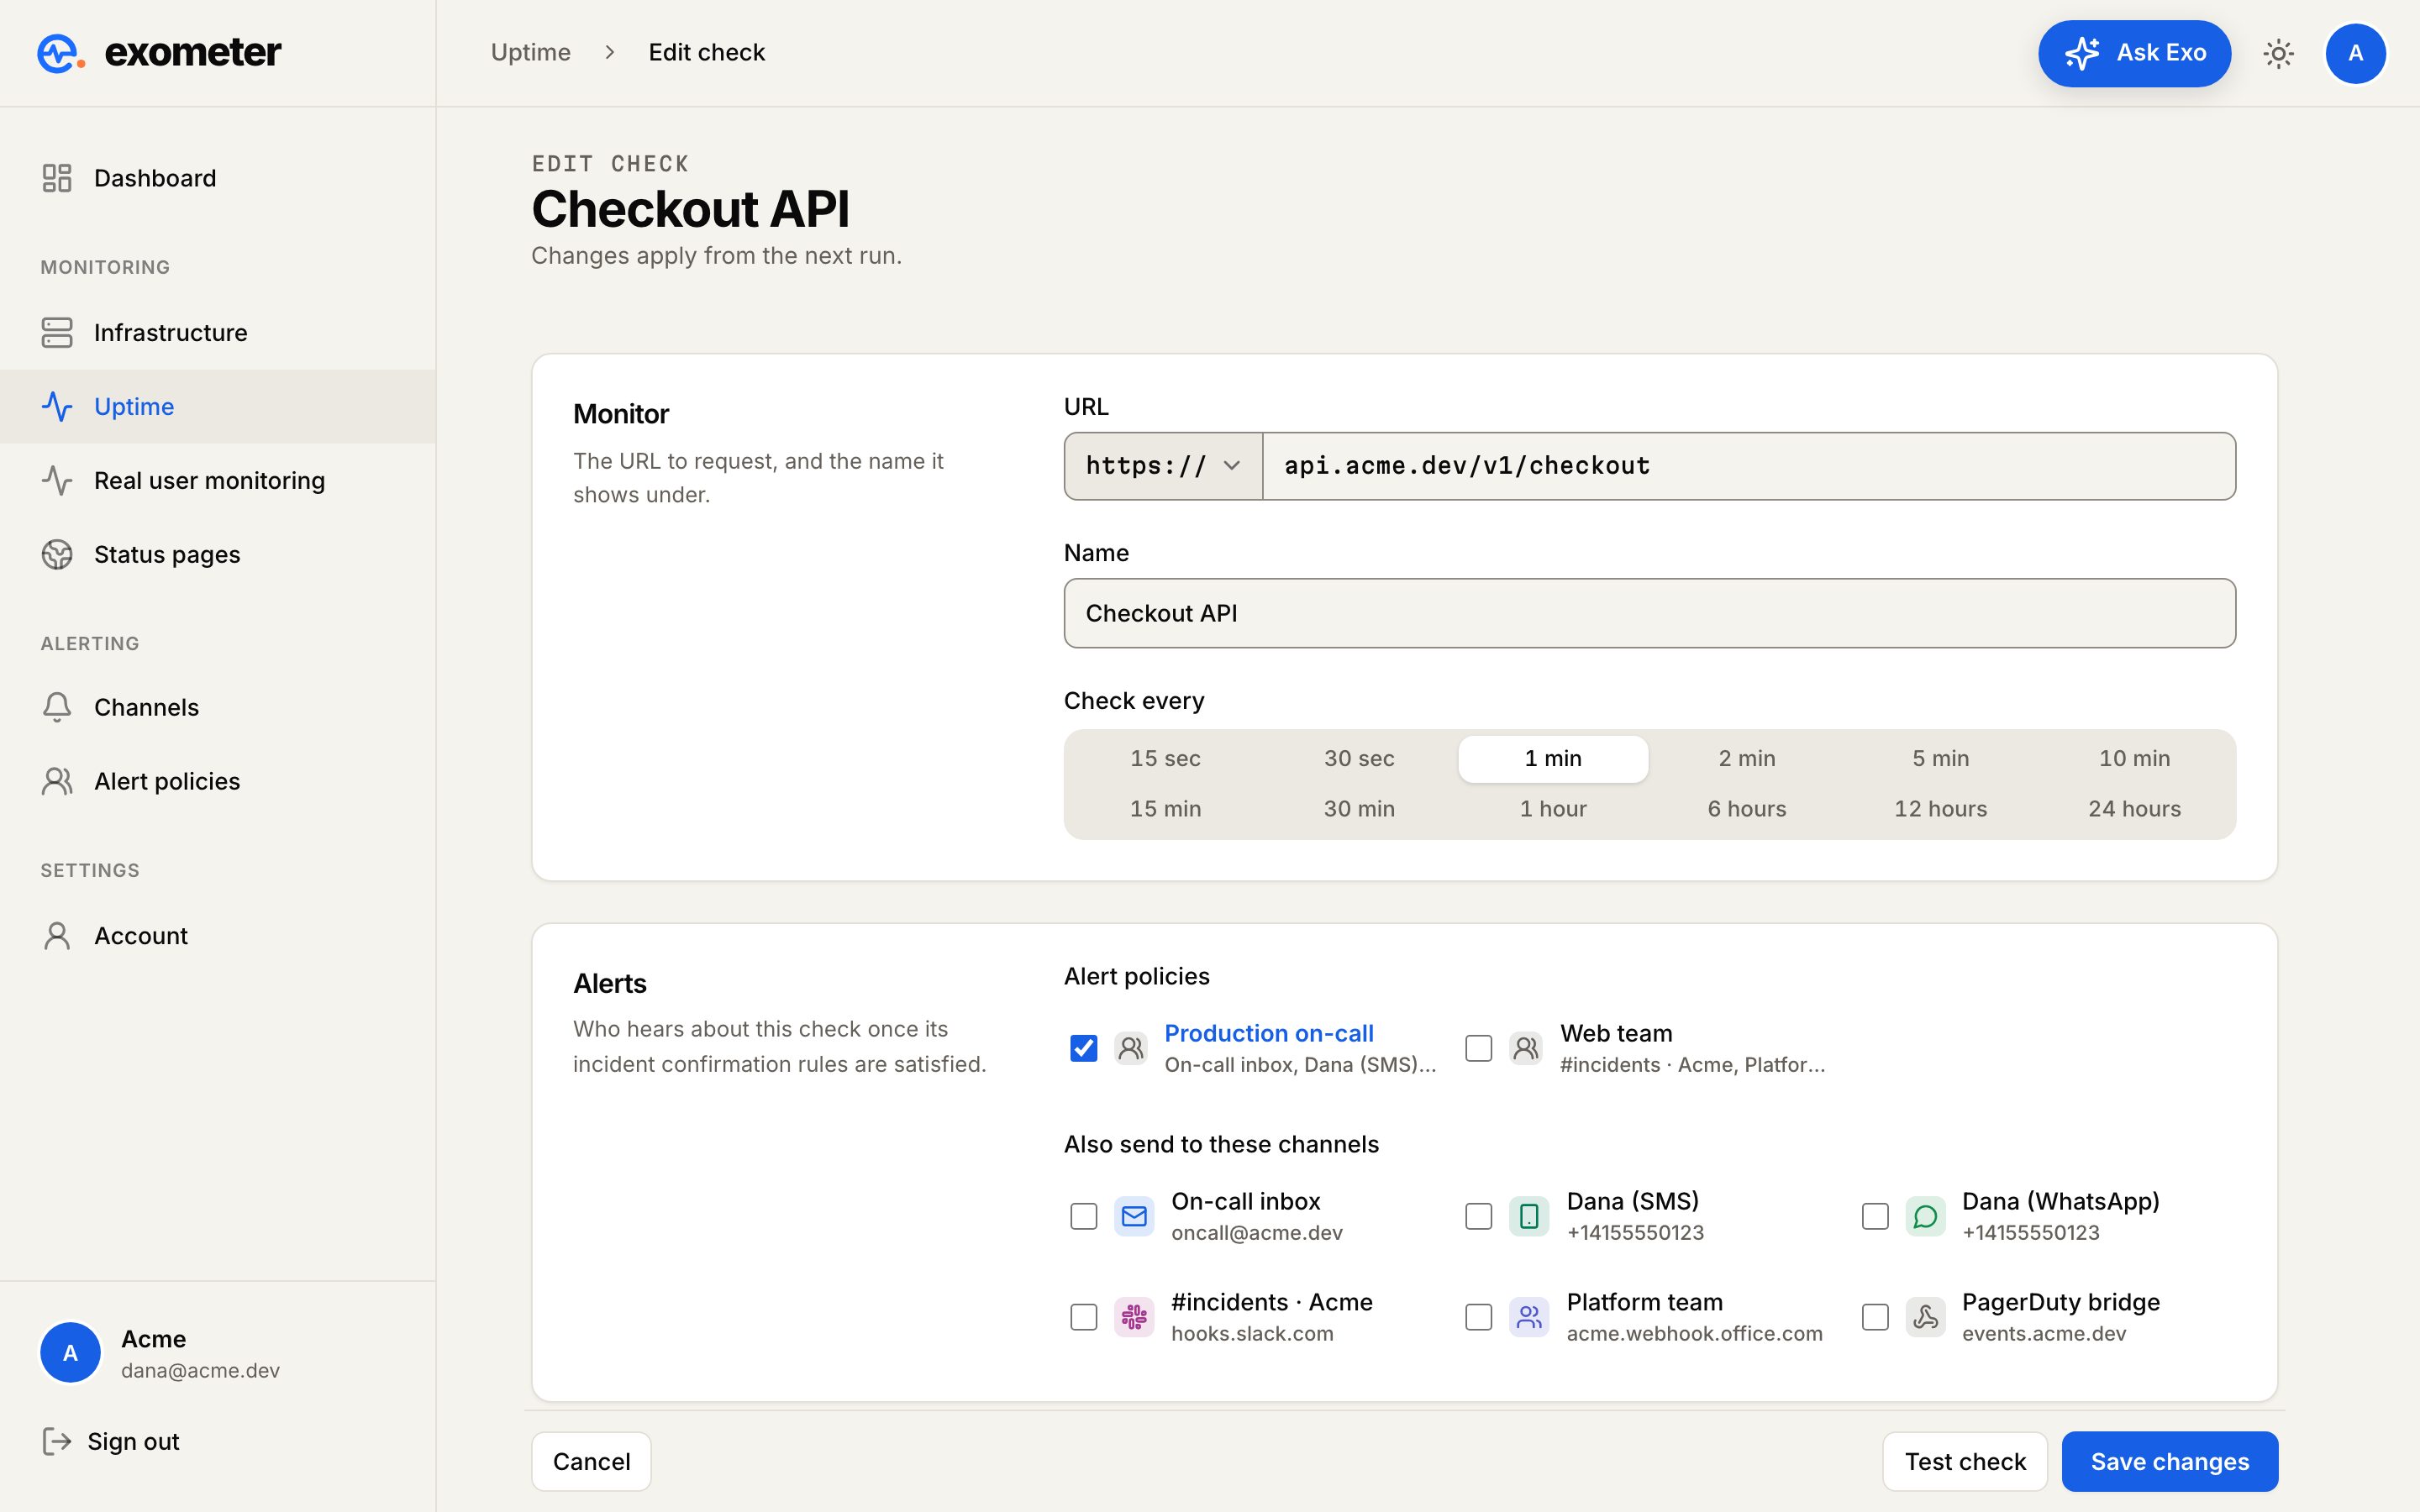This screenshot has width=2420, height=1512.
Task: Click the Status pages globe icon
Action: (x=57, y=554)
